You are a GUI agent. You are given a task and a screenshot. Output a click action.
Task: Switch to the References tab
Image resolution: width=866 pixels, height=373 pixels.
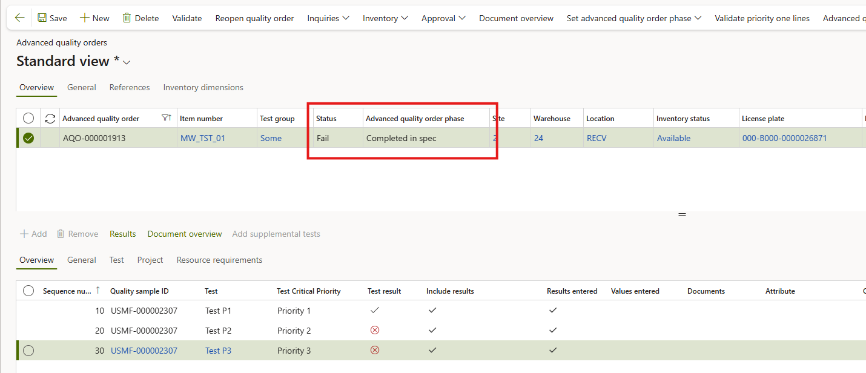[130, 88]
